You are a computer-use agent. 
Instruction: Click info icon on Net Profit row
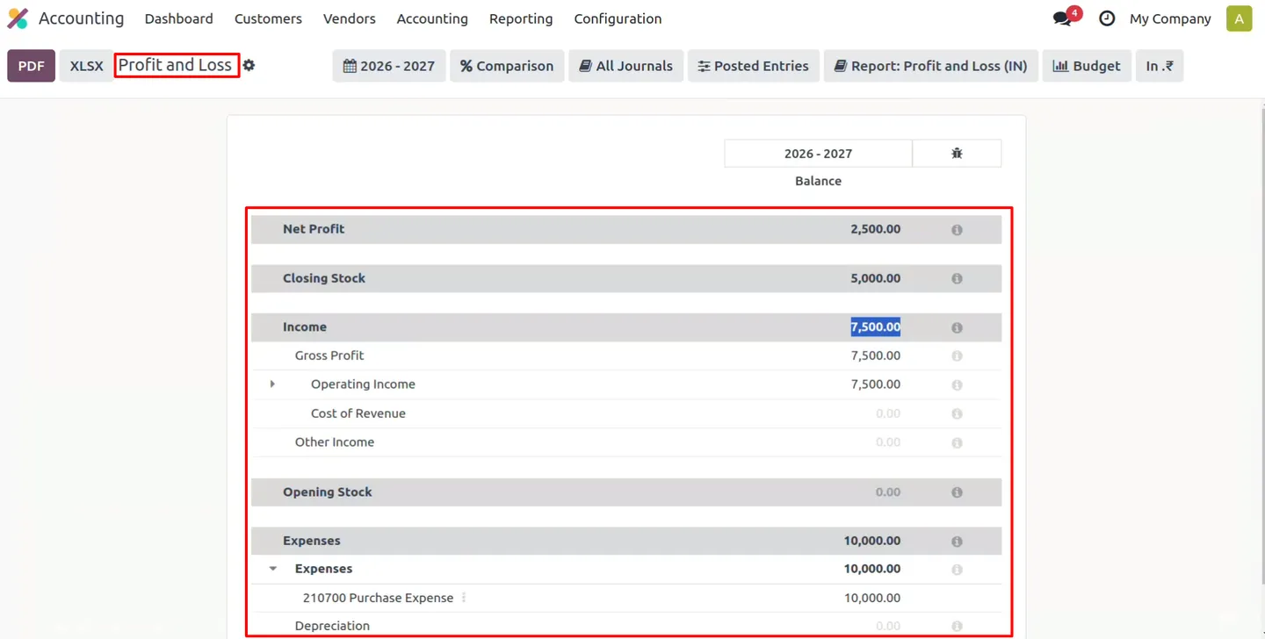[957, 230]
